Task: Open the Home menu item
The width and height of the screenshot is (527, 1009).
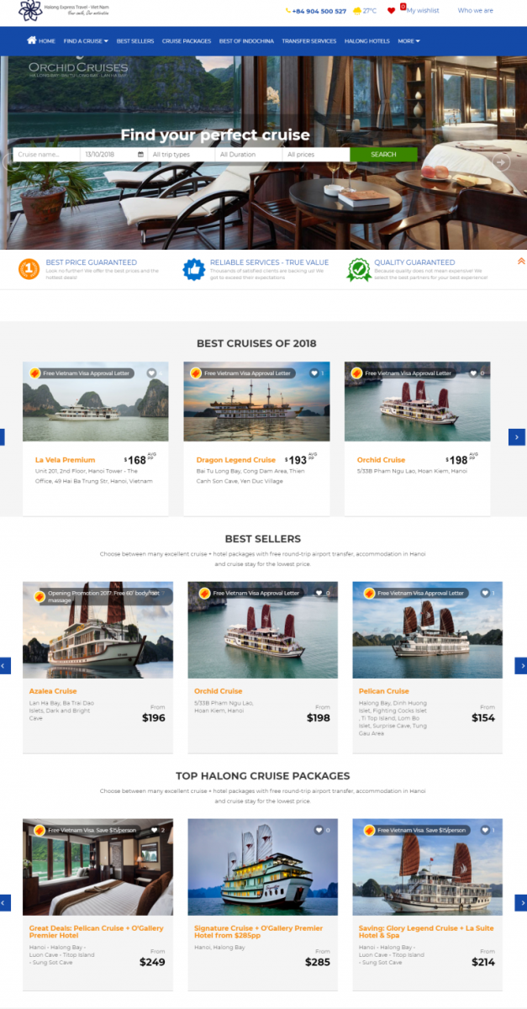Action: click(x=41, y=40)
